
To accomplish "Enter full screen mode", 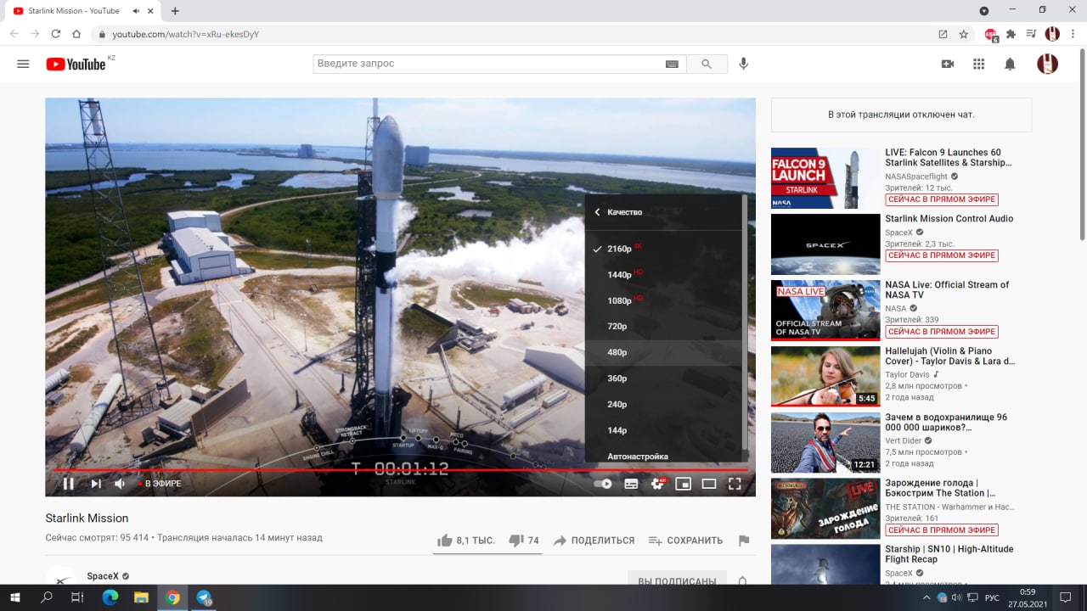I will [735, 484].
